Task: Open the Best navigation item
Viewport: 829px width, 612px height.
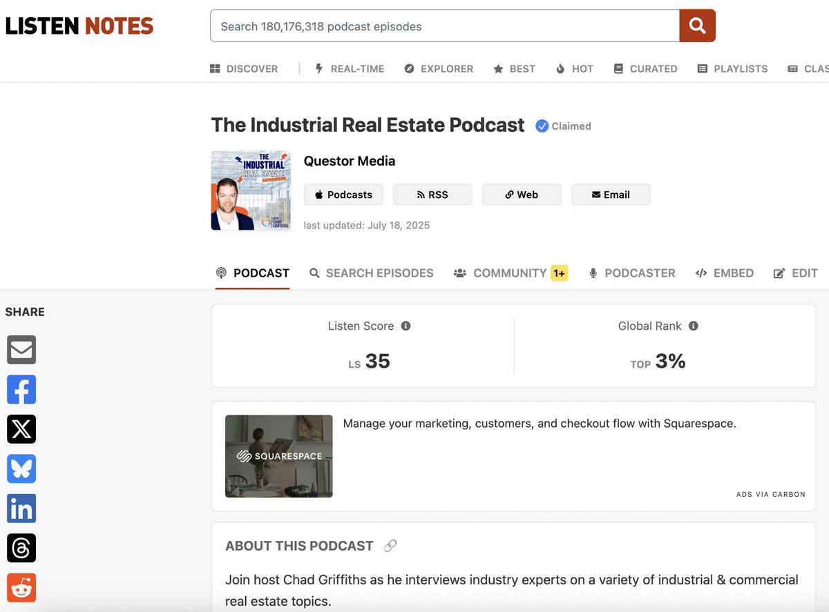Action: coord(515,69)
